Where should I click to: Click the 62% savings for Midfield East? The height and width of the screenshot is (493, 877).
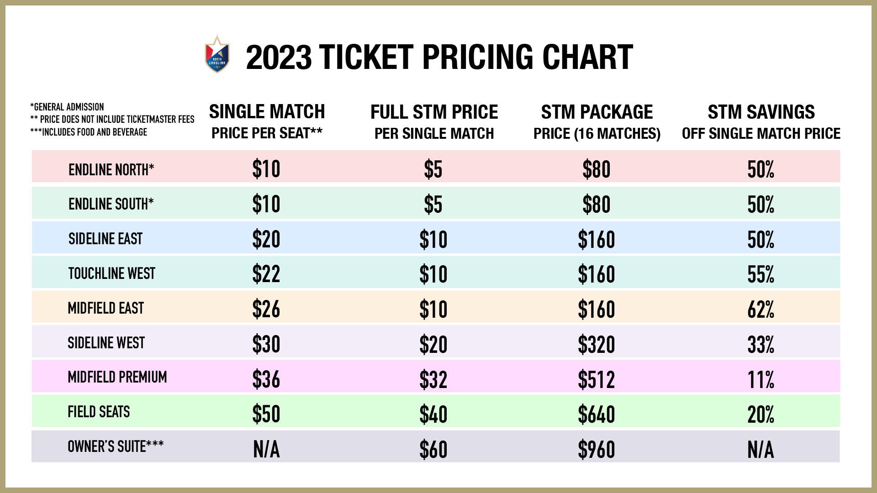tap(761, 309)
